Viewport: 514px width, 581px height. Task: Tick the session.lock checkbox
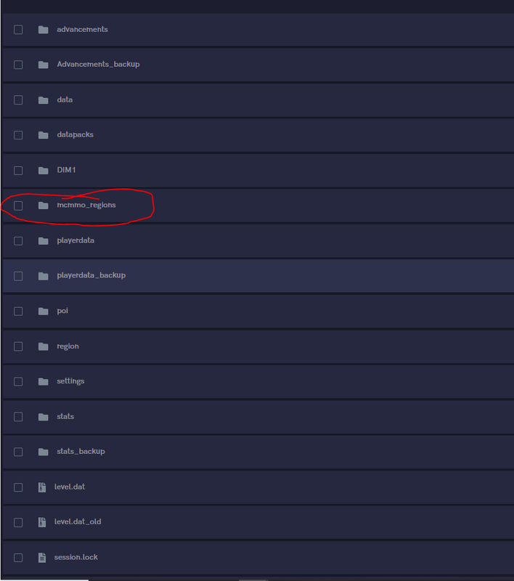click(x=18, y=558)
